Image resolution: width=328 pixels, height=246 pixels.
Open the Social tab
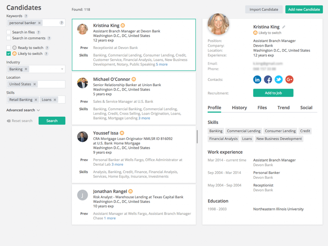click(306, 108)
